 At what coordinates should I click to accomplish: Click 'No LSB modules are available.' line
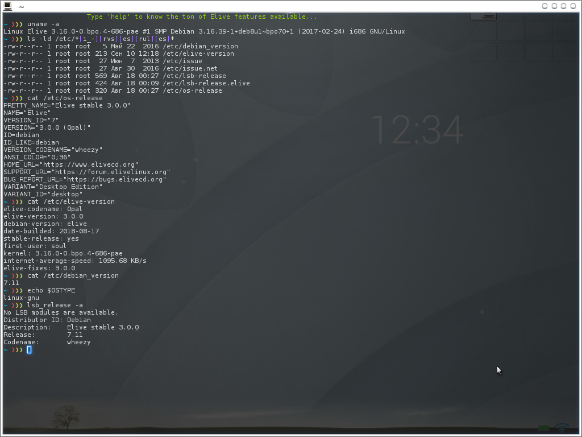[61, 312]
